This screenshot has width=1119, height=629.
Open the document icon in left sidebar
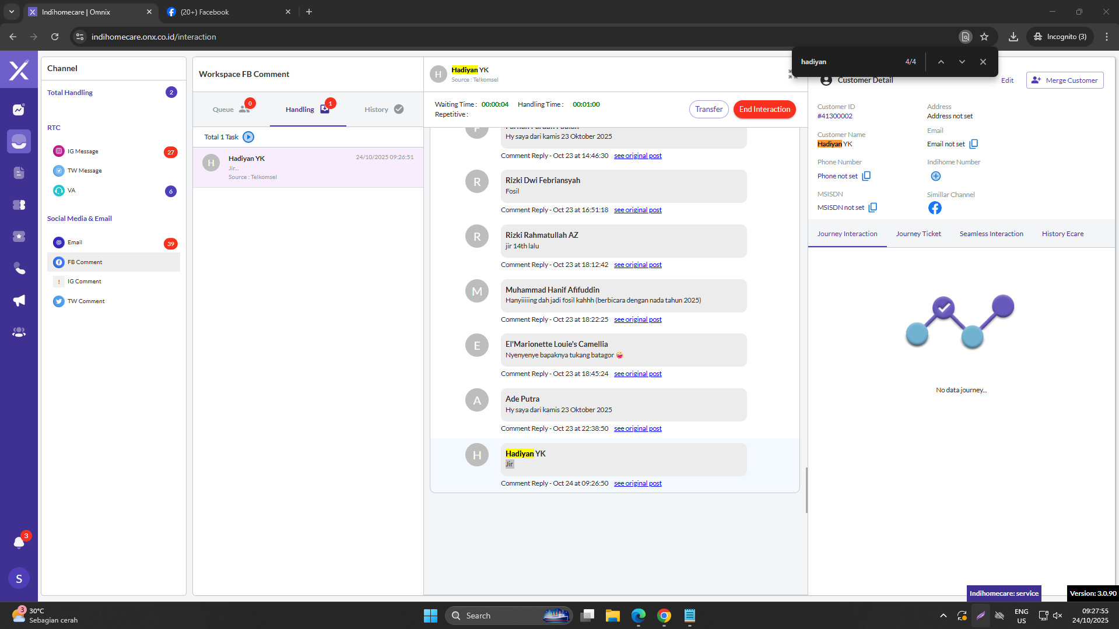(x=19, y=173)
